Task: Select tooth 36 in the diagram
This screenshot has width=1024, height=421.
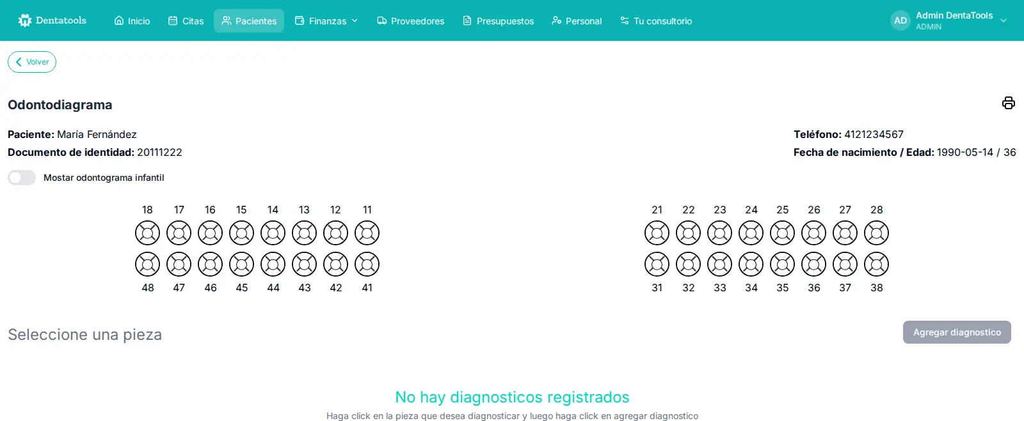Action: [x=813, y=264]
